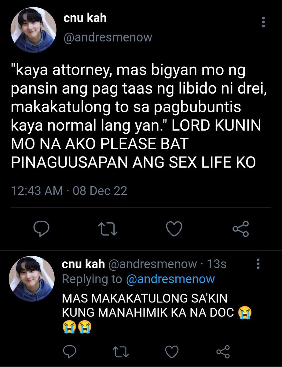Open the main tweet's three-dot menu
282x367 pixels.
[264, 22]
